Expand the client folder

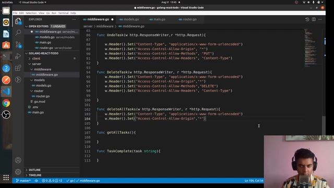pos(36,58)
